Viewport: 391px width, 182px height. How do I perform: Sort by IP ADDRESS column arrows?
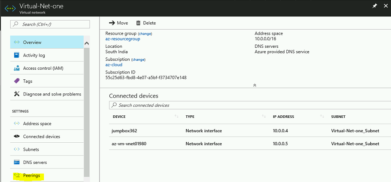point(322,117)
